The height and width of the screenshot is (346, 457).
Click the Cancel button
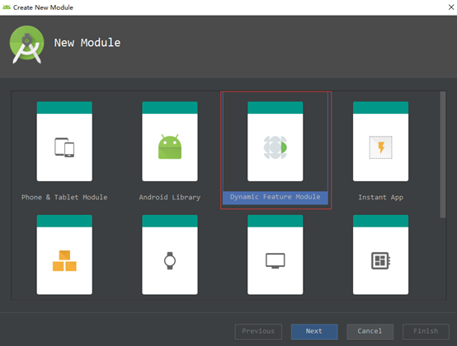pos(370,331)
